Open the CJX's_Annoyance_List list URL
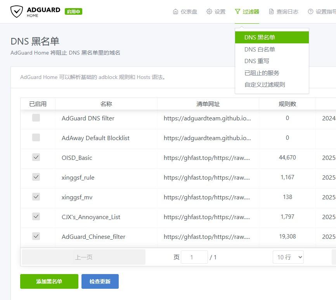 point(207,217)
